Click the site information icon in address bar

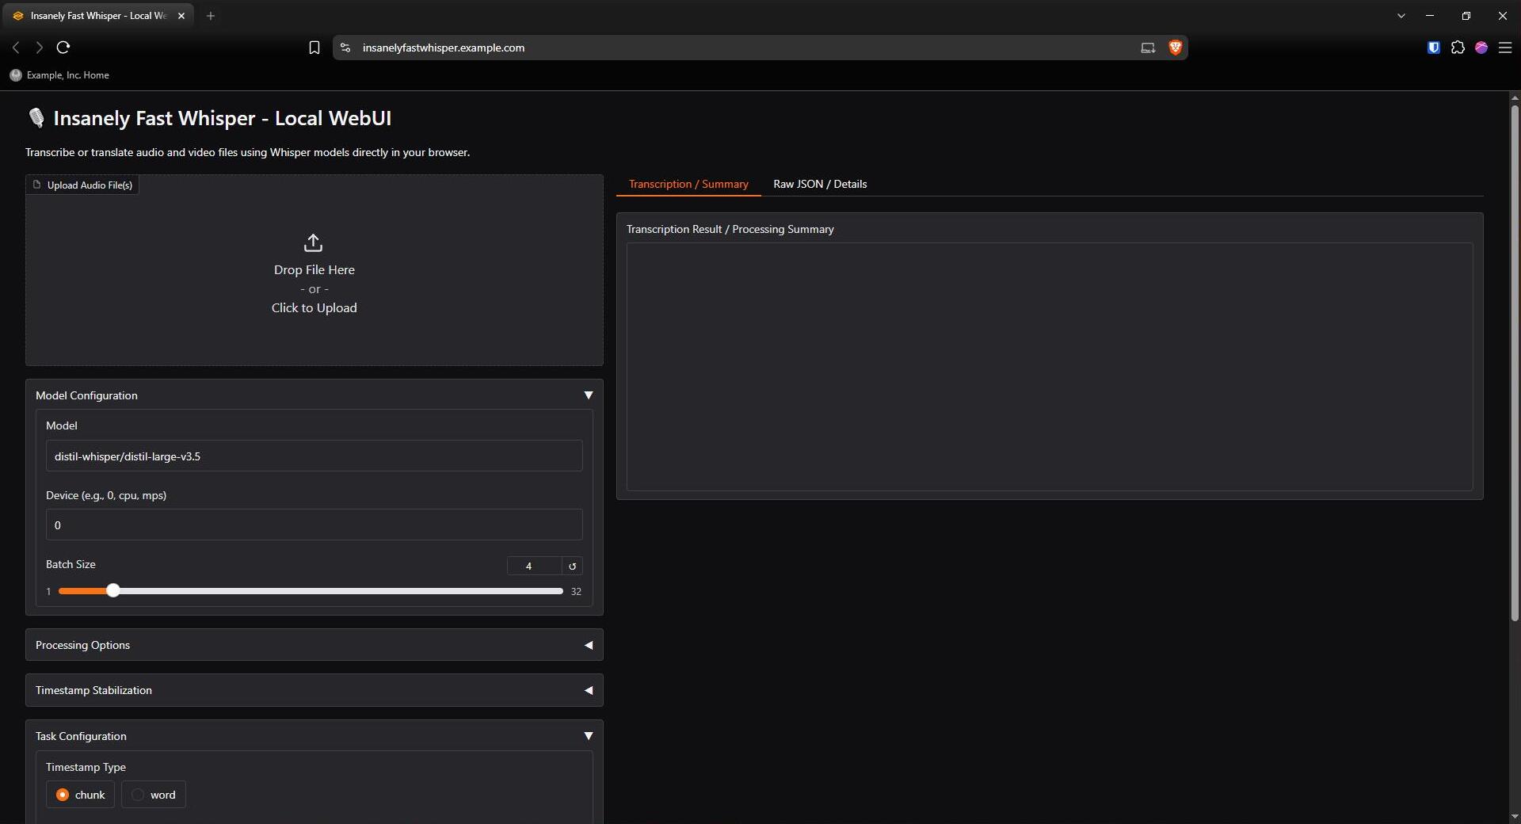[x=345, y=48]
